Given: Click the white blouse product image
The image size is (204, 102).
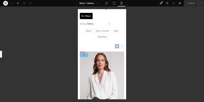Looking at the screenshot, I should tap(102, 75).
